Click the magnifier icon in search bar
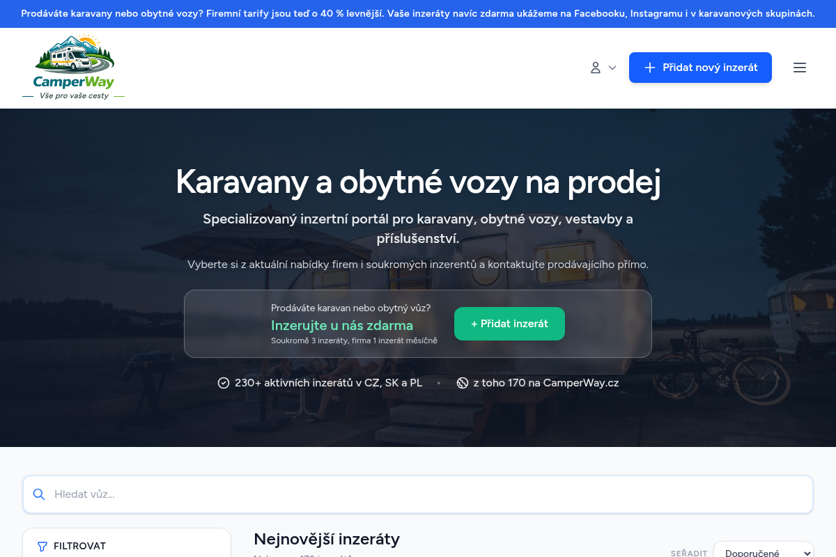Image resolution: width=836 pixels, height=557 pixels. [x=39, y=494]
